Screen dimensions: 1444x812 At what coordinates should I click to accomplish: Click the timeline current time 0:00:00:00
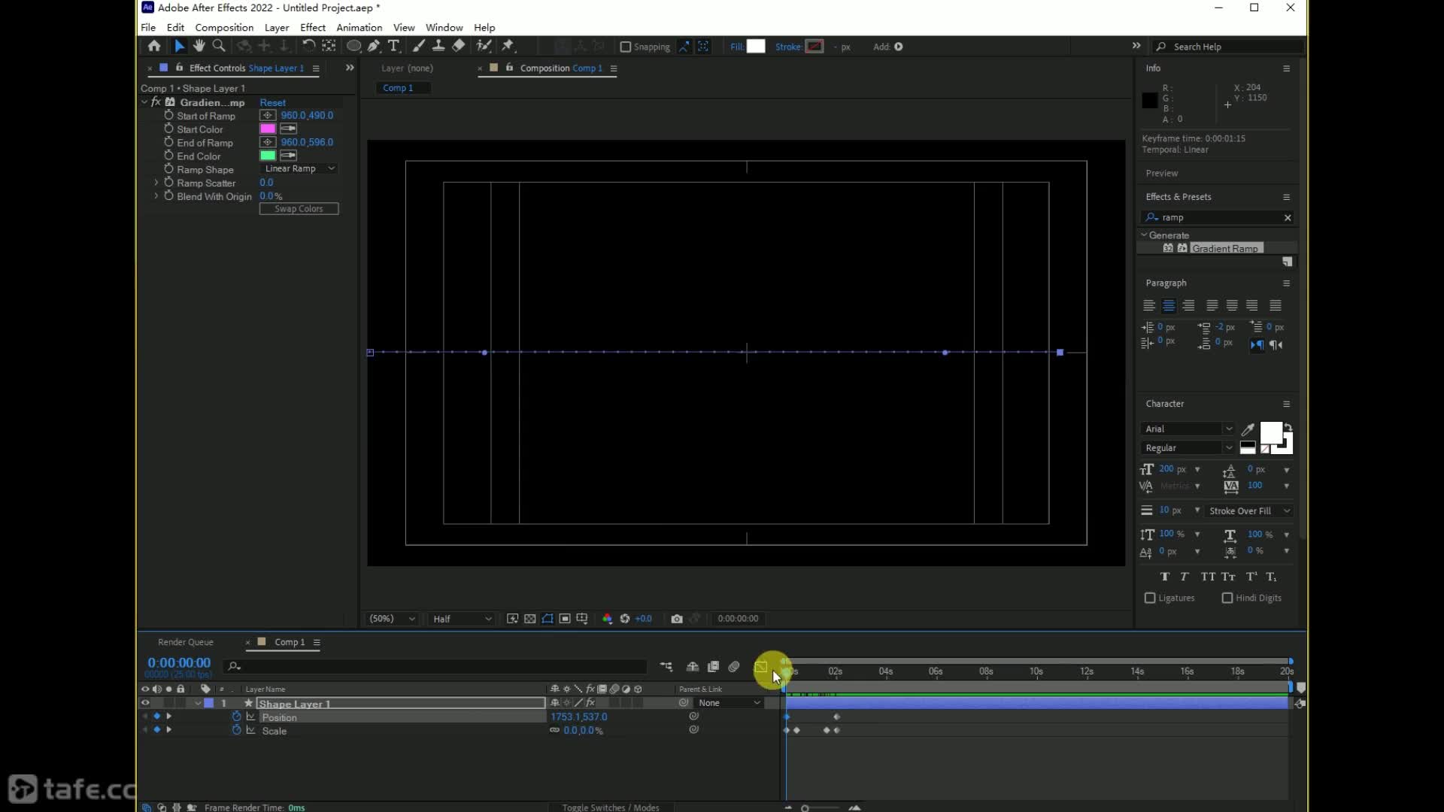tap(179, 663)
